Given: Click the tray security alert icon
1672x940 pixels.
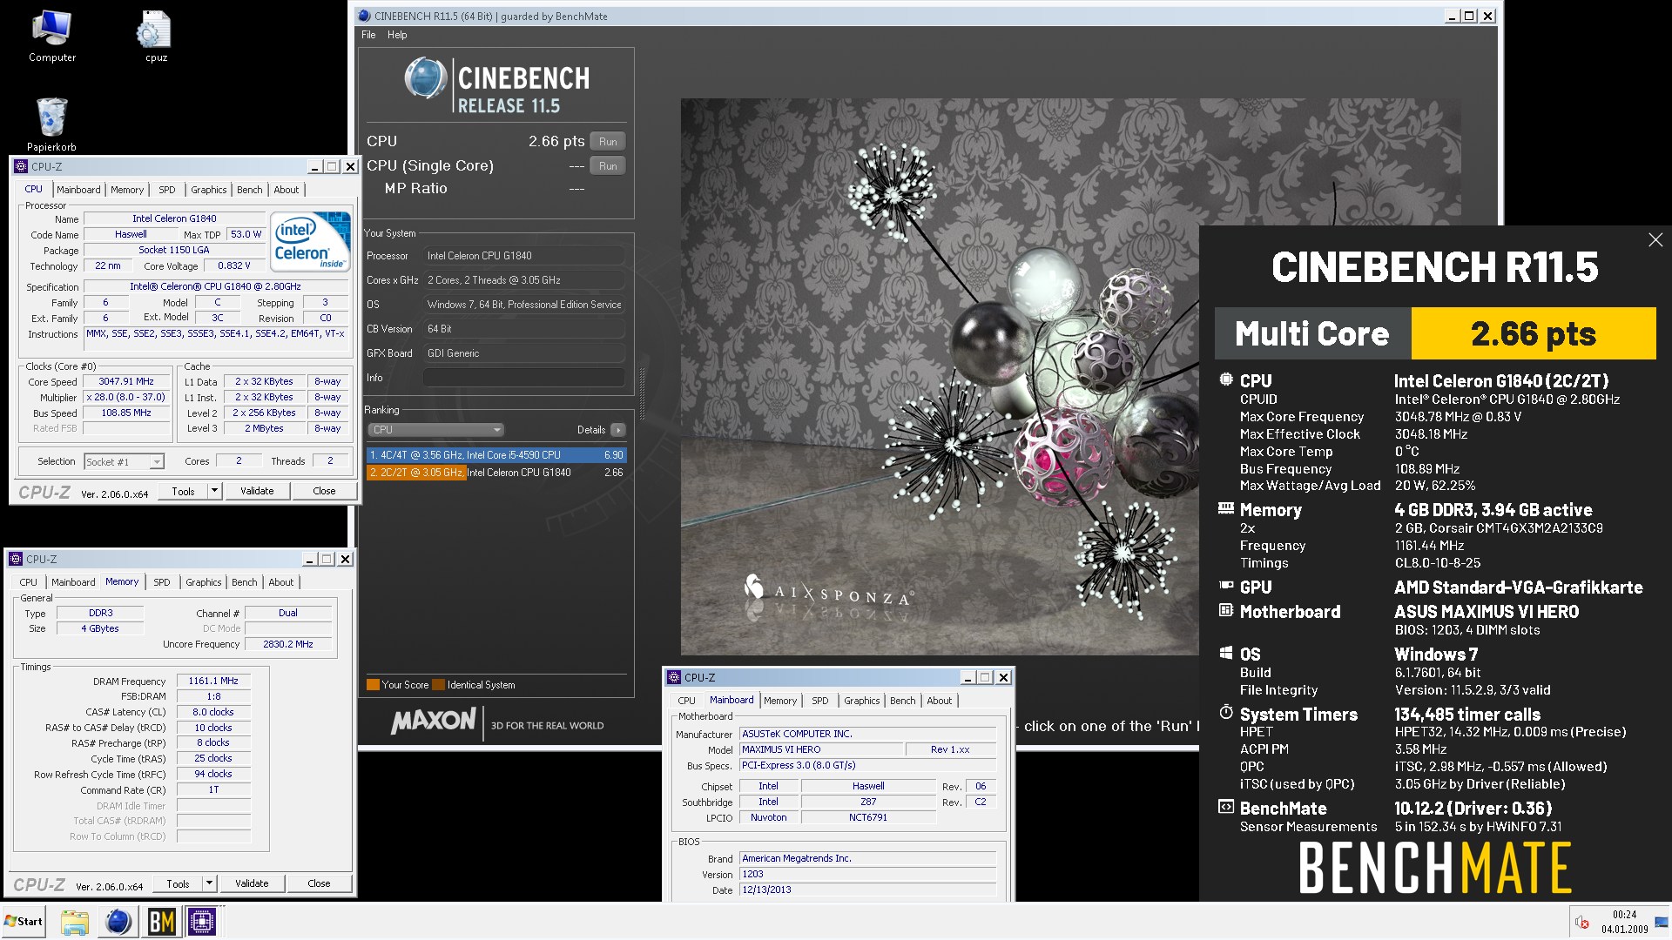Looking at the screenshot, I should pyautogui.click(x=1582, y=922).
